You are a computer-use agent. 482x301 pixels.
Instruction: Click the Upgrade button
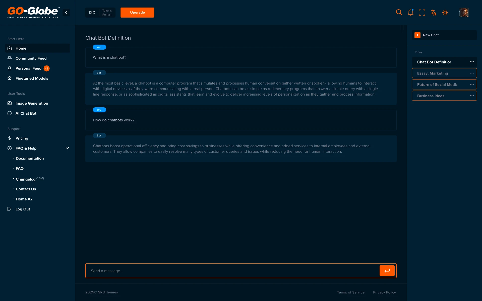137,12
